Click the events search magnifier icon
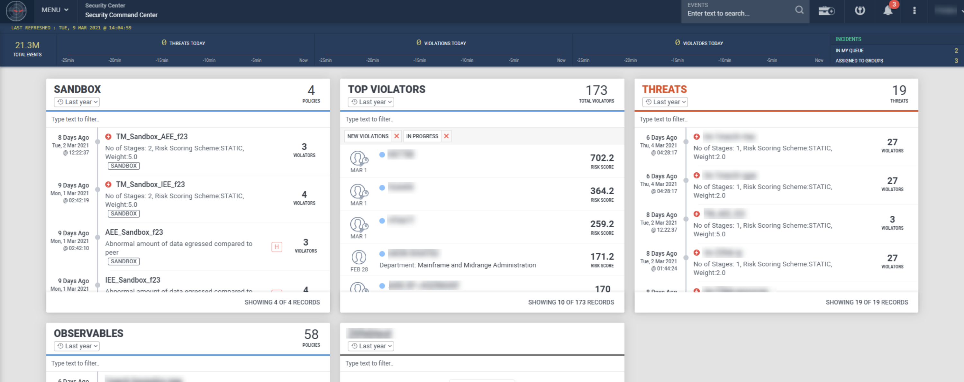 pos(799,10)
